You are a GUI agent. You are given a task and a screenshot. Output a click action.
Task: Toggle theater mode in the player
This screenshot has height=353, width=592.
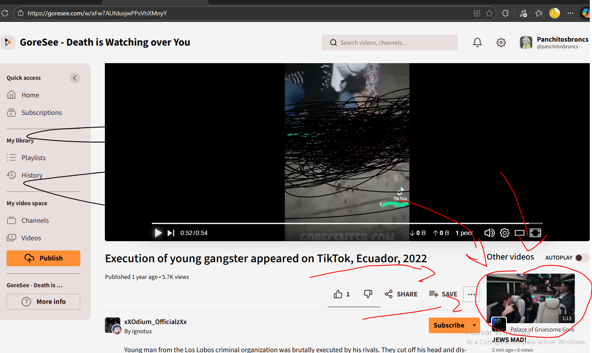pyautogui.click(x=520, y=233)
